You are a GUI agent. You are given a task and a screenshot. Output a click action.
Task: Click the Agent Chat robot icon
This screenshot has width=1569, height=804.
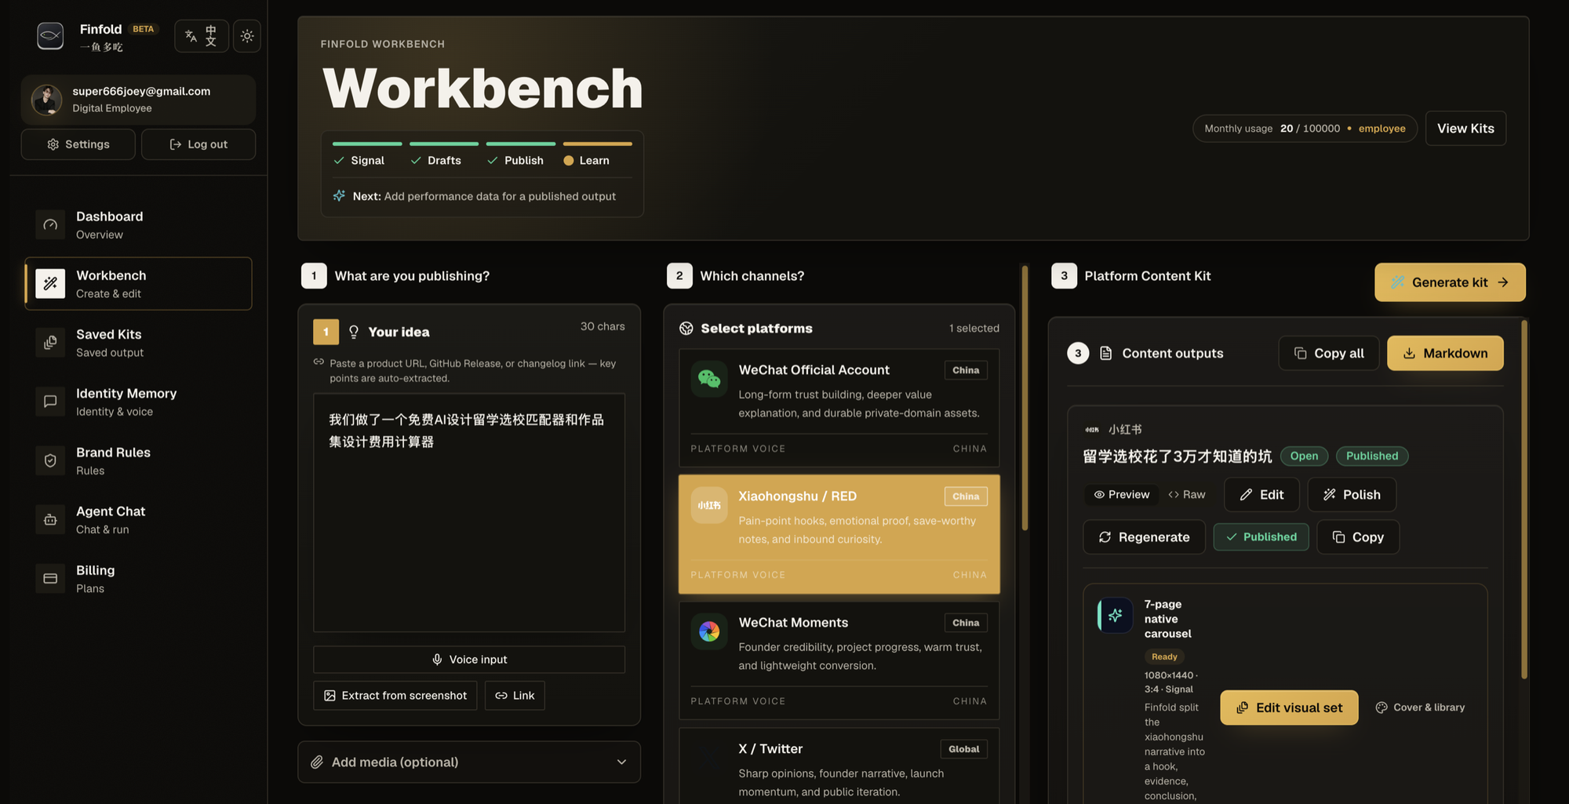click(x=50, y=519)
